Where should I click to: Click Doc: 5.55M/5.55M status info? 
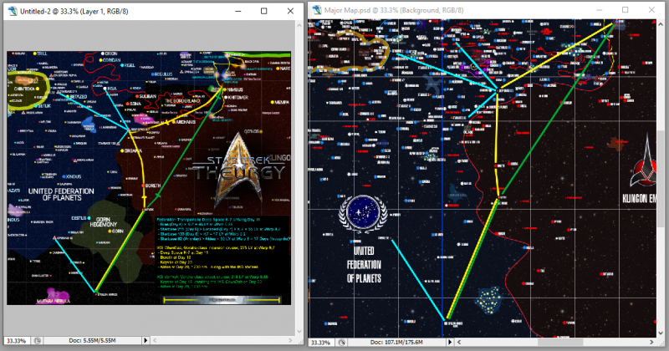(92, 340)
